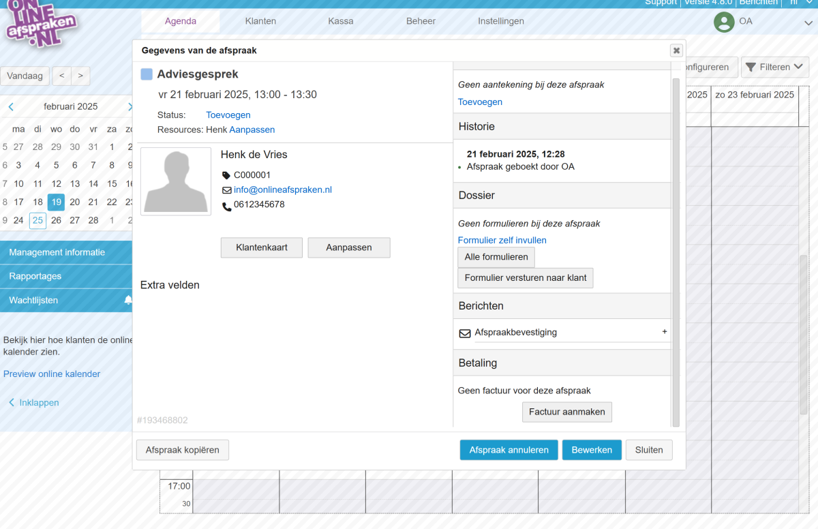Click Henk de Vries profile photo
This screenshot has width=818, height=529.
click(175, 181)
